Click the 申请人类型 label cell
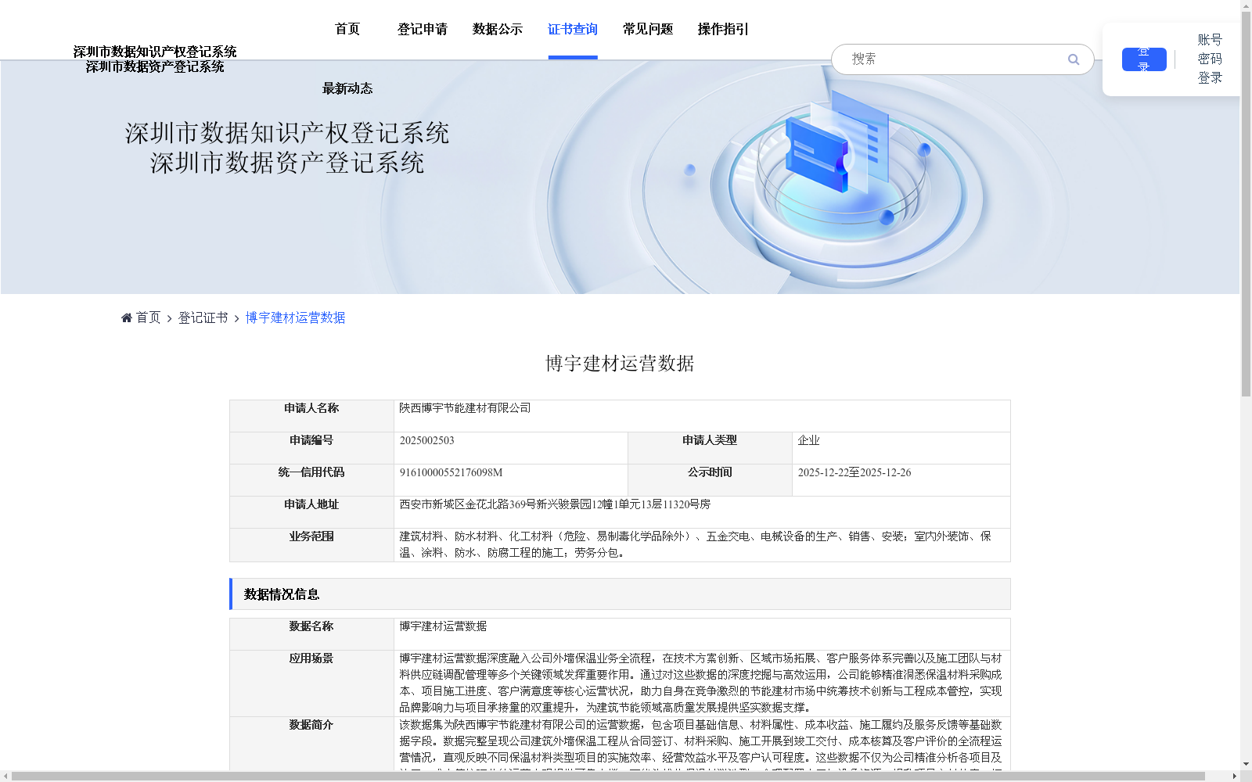The height and width of the screenshot is (782, 1252). point(710,448)
